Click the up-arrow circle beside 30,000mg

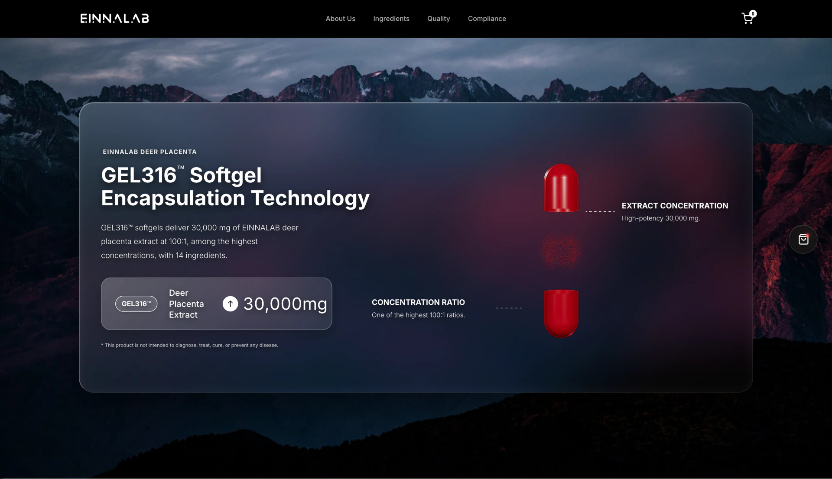tap(230, 304)
